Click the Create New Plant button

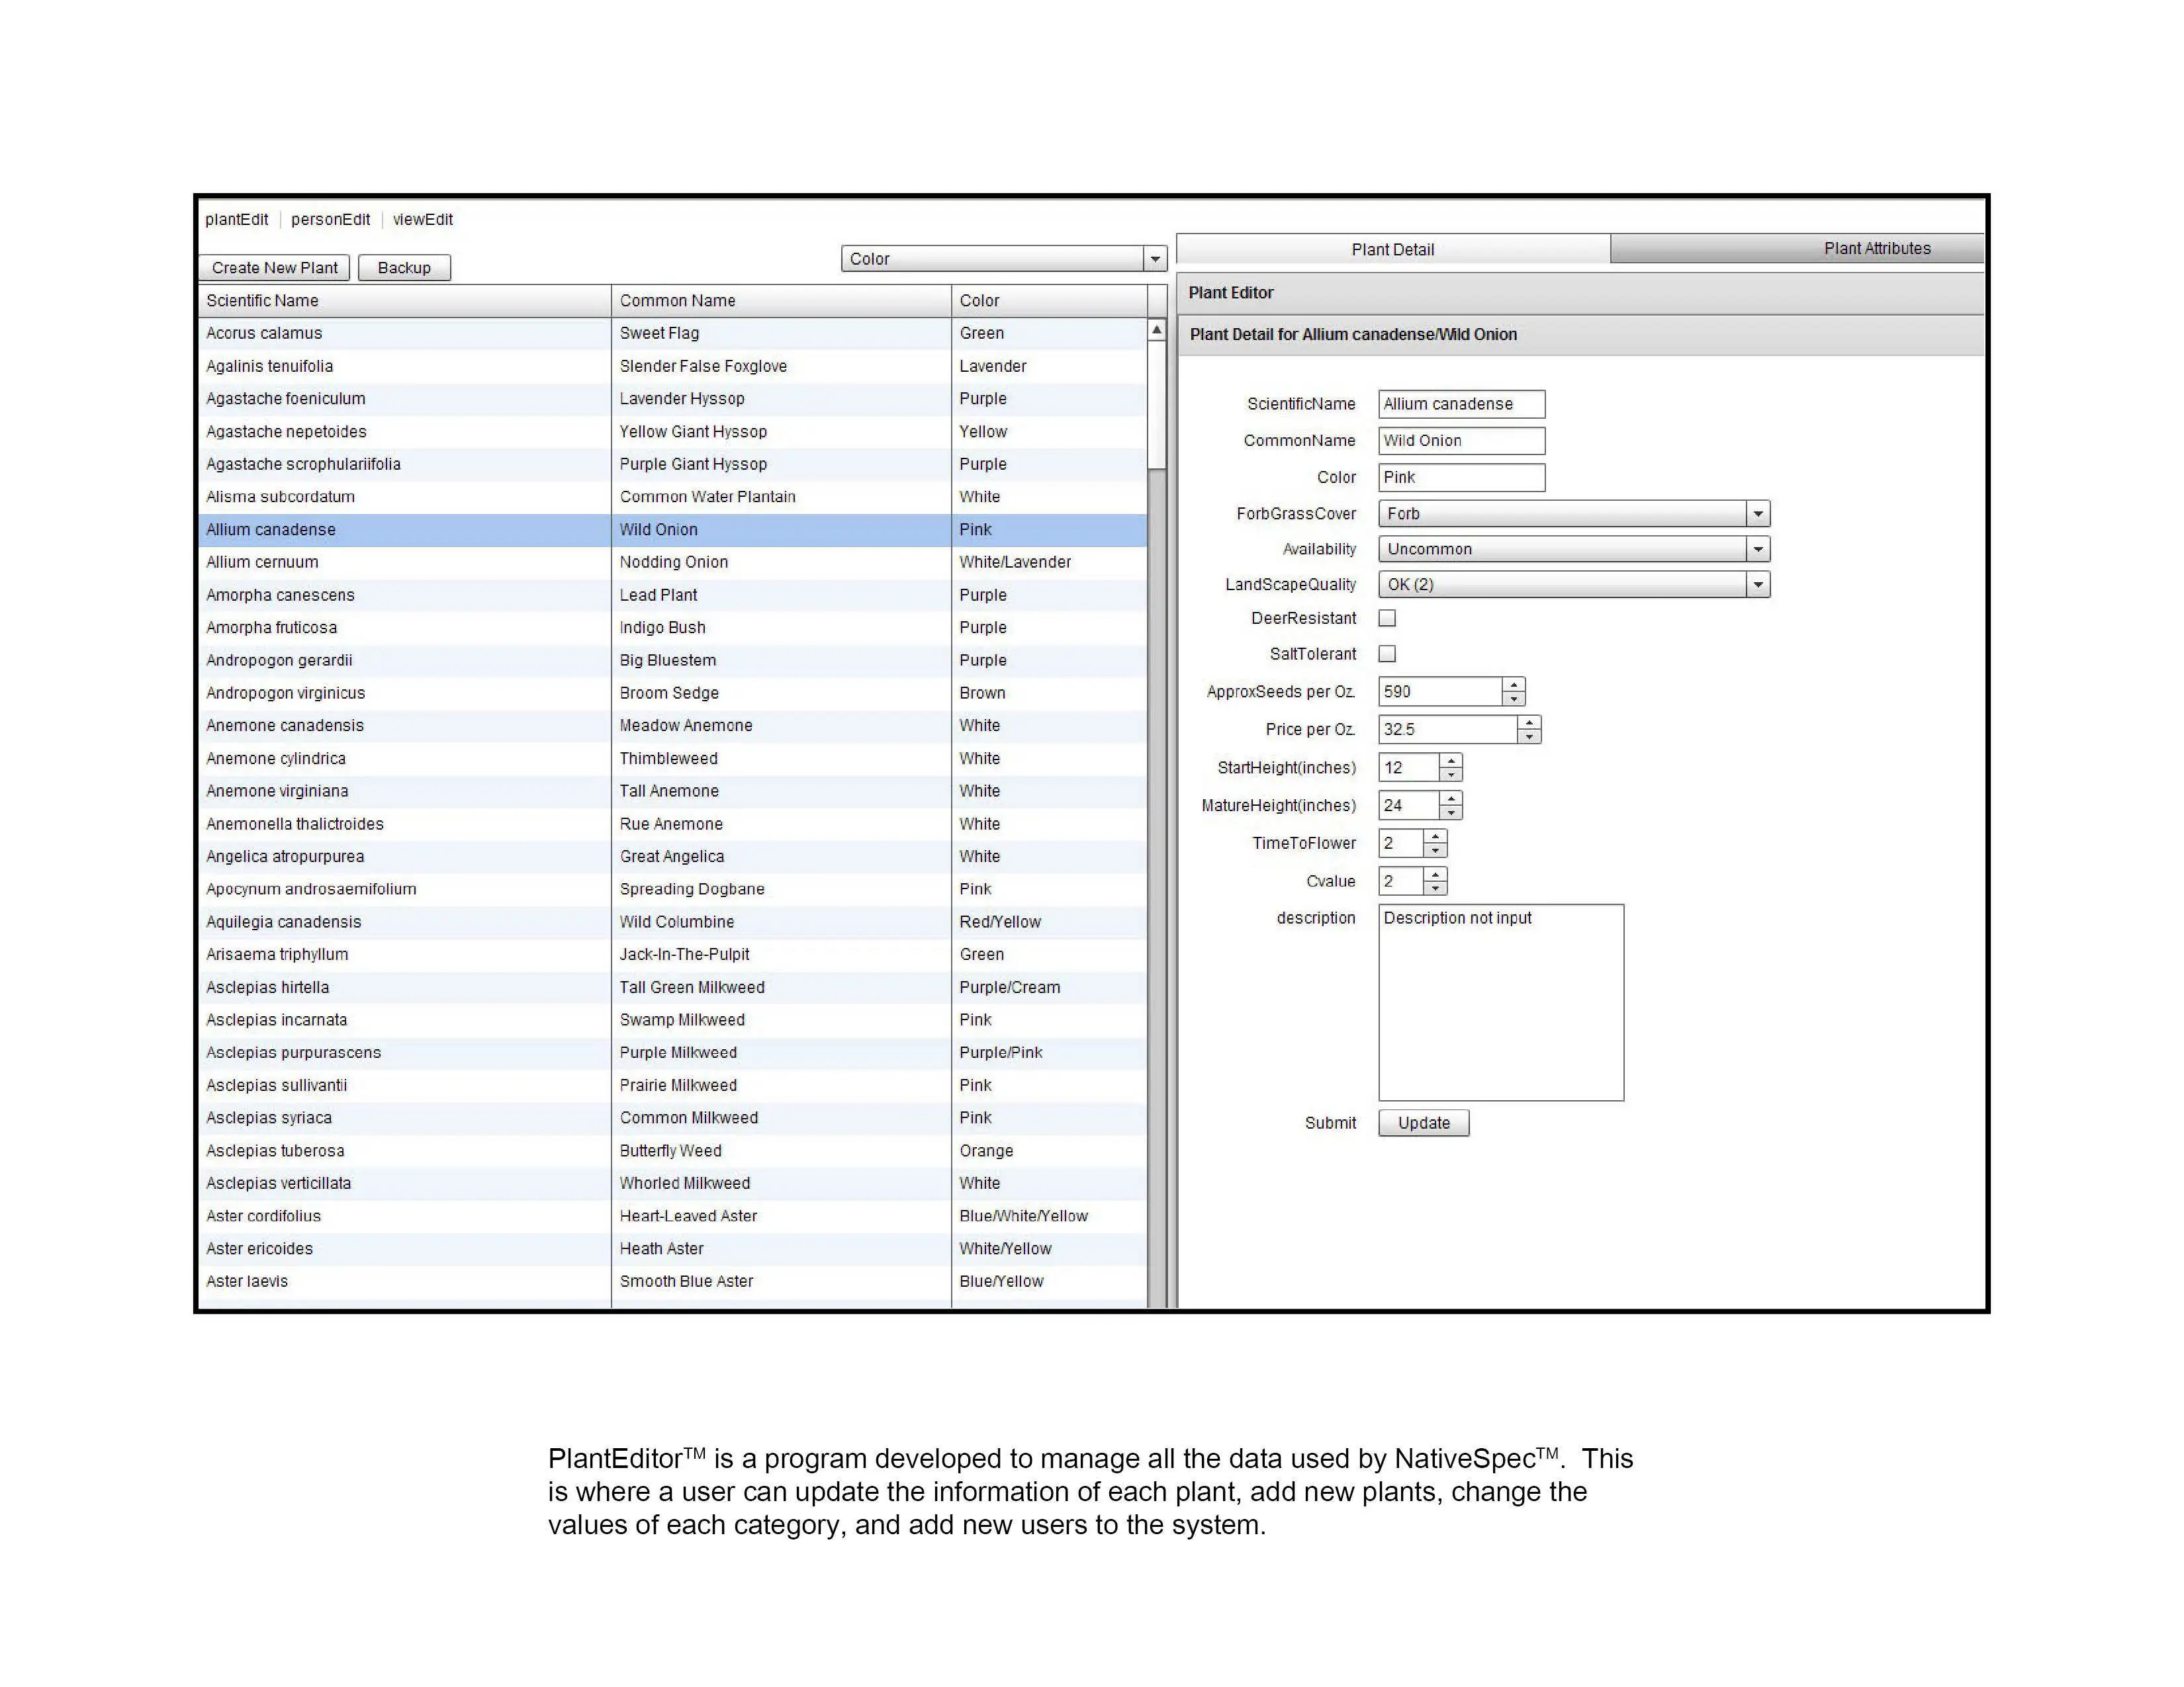(275, 268)
